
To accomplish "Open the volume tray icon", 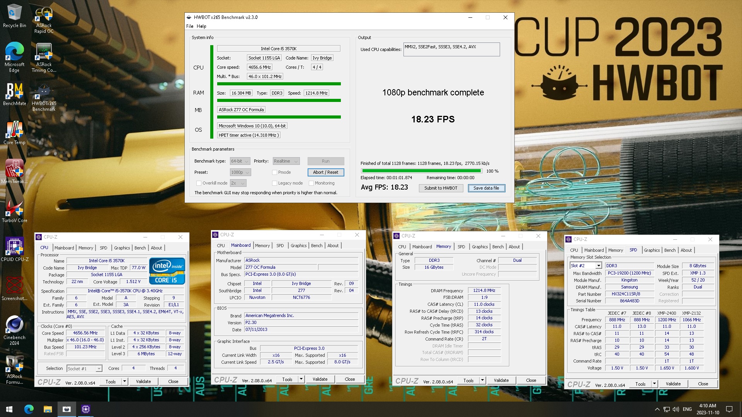I will (x=676, y=409).
